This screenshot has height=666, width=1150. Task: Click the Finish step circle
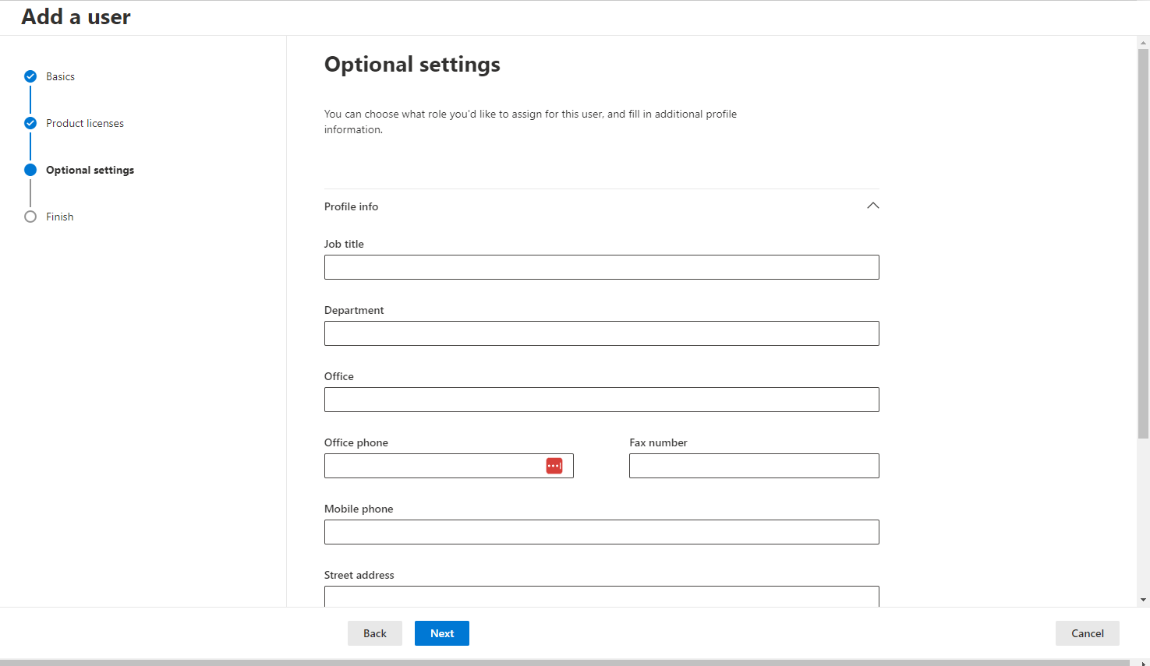[x=30, y=217]
